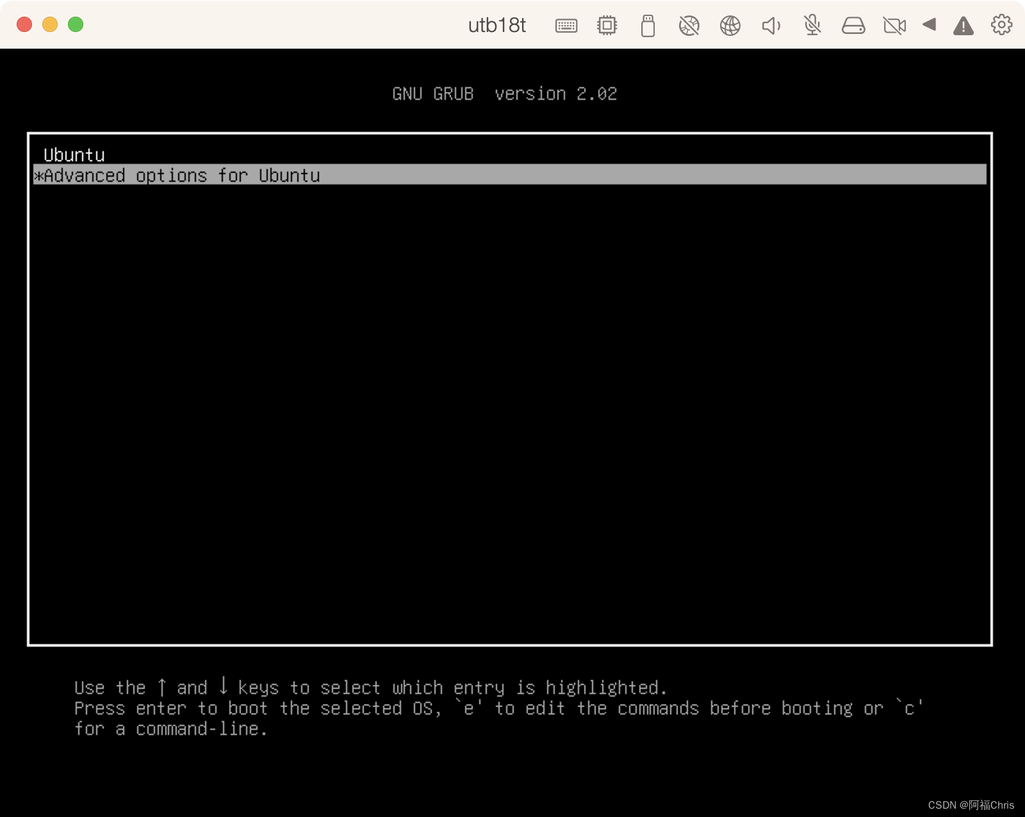Open the warning triangle icon

pos(963,26)
